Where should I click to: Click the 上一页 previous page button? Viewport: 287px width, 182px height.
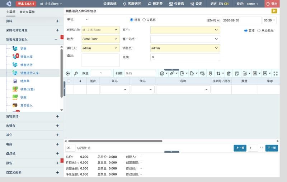(x=240, y=148)
